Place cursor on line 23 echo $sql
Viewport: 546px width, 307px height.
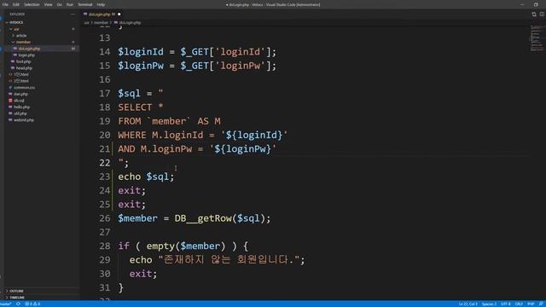tap(146, 177)
